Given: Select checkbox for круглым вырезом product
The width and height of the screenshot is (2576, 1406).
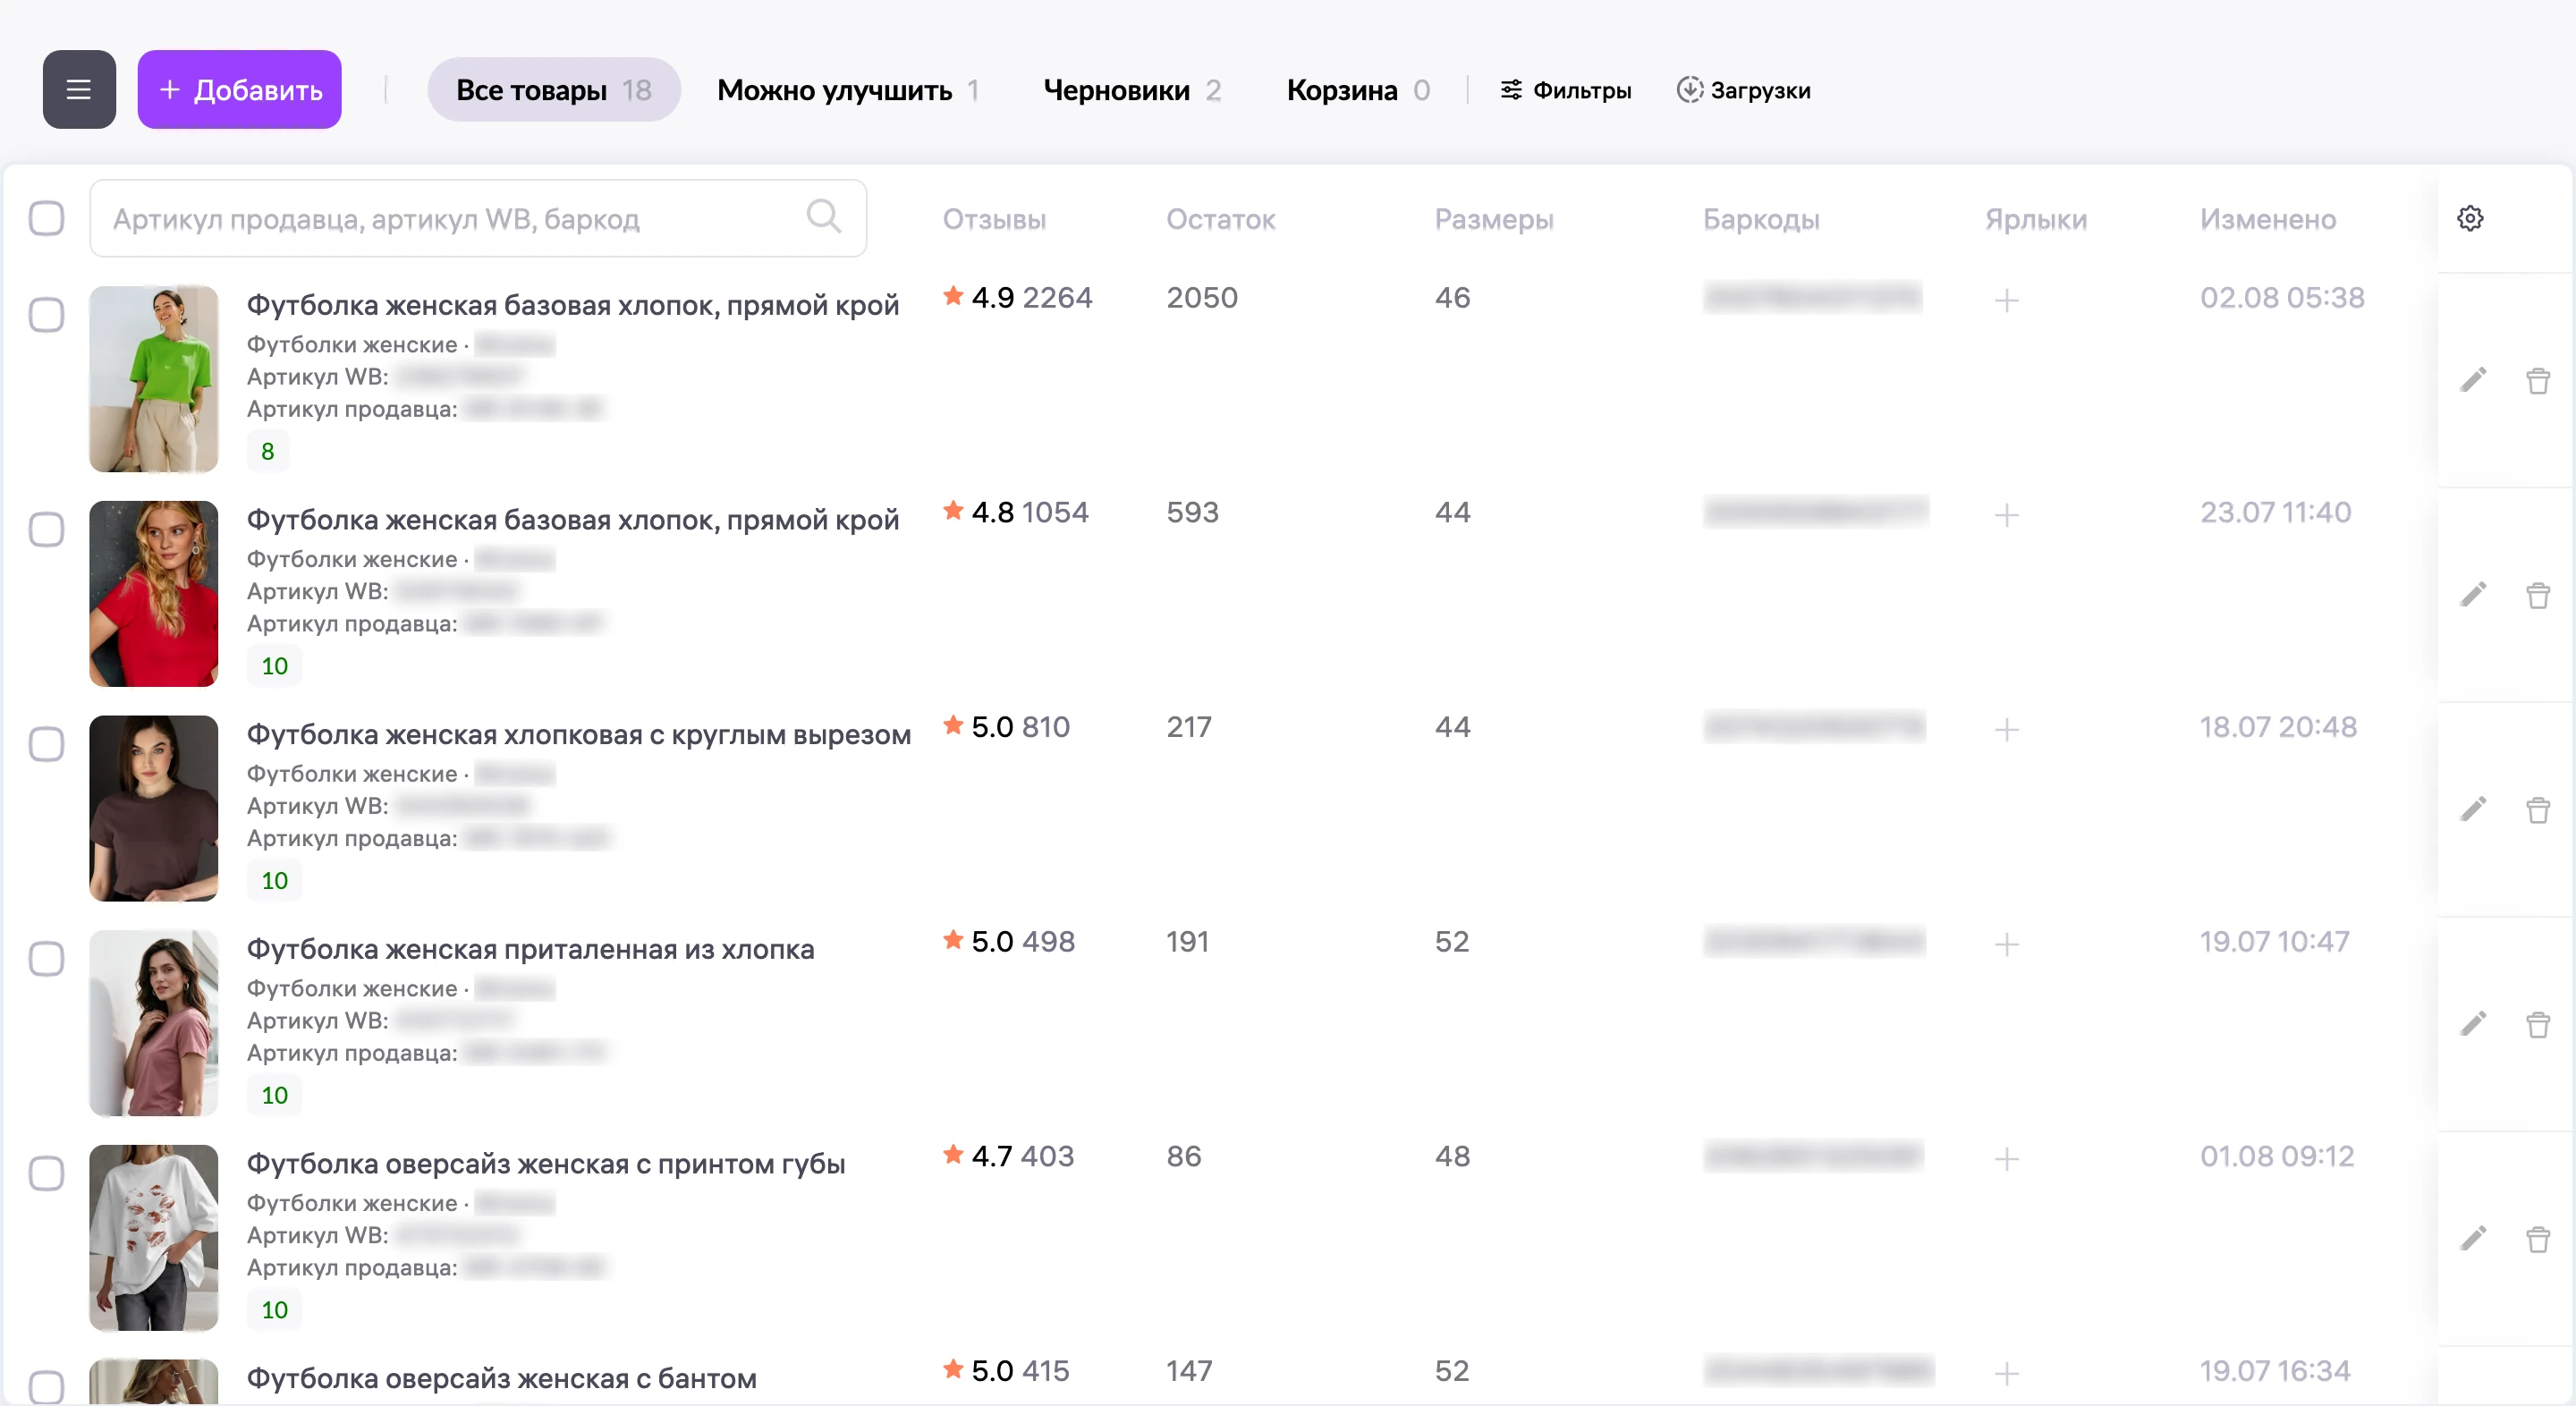Looking at the screenshot, I should click(46, 744).
